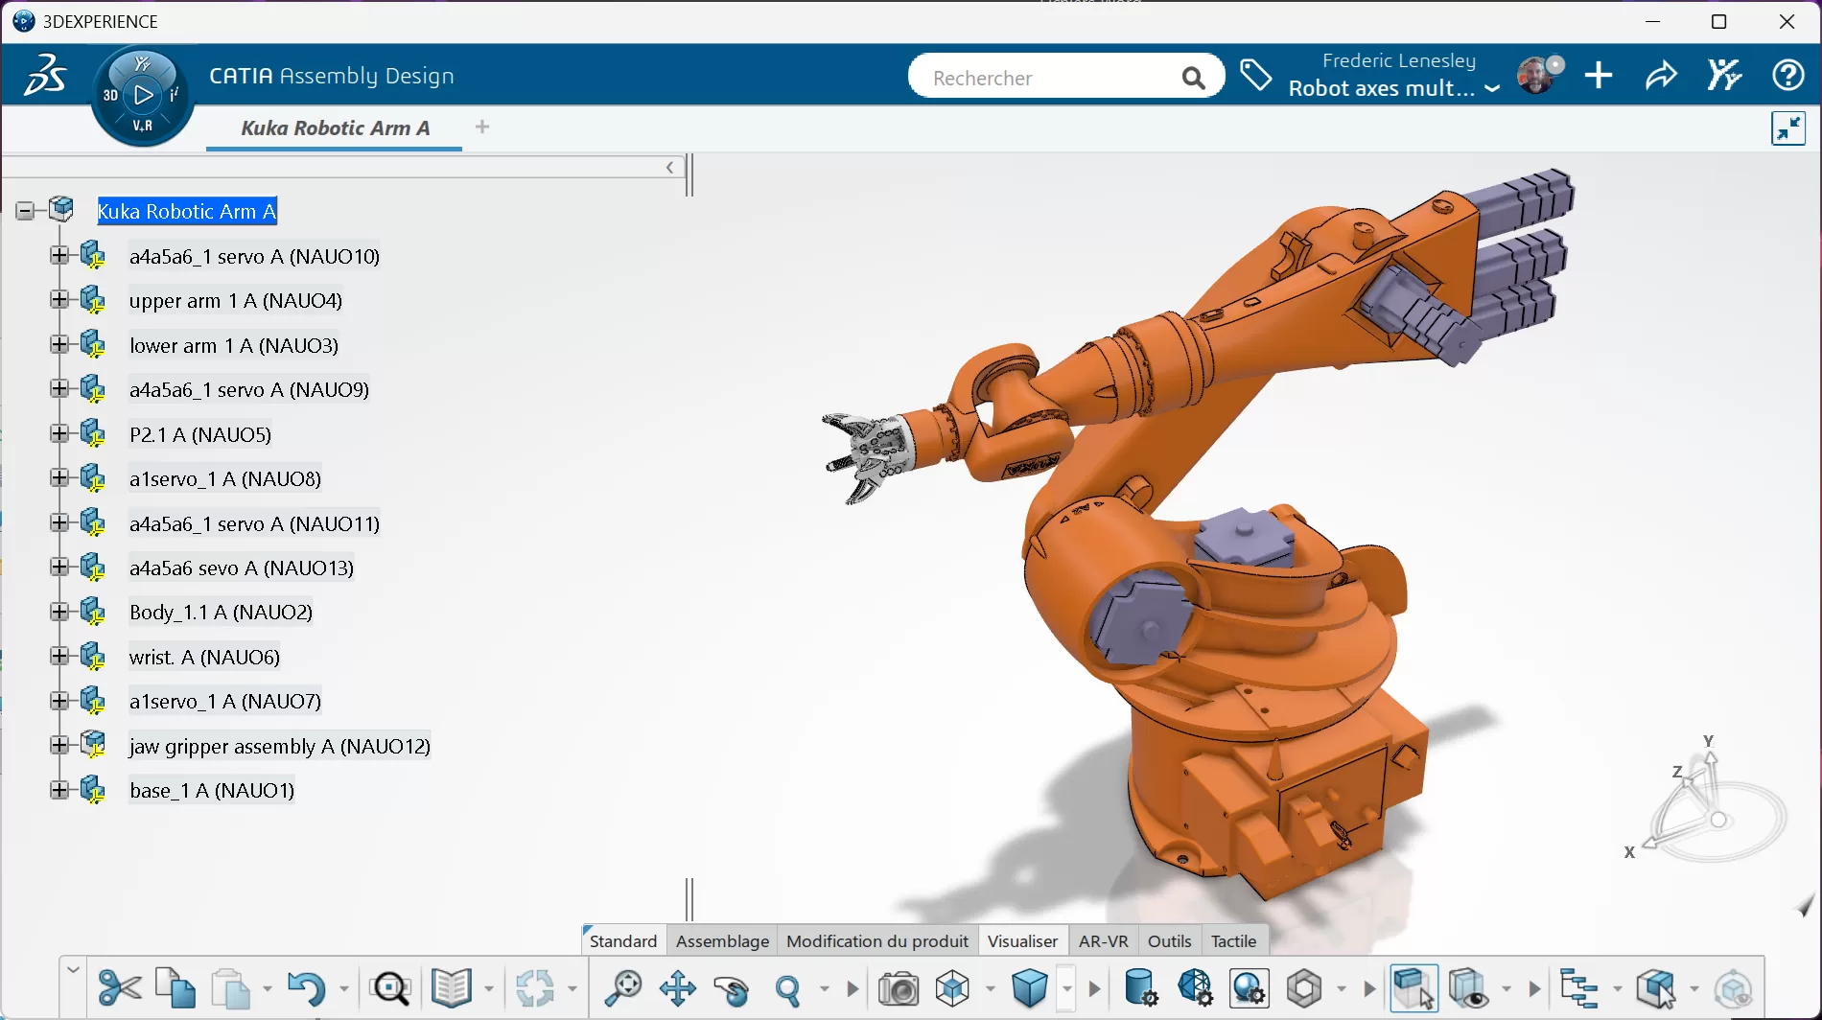Select the Pan view tool
This screenshot has height=1020, width=1822.
pos(678,987)
